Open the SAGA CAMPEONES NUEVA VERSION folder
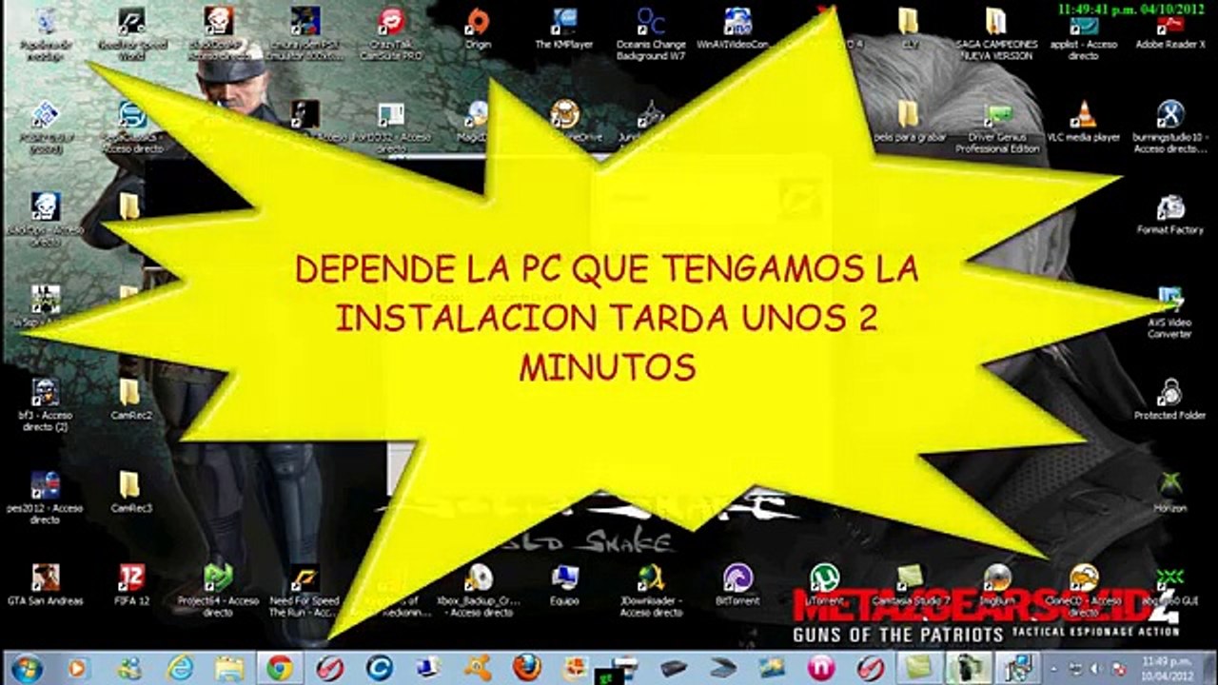Image resolution: width=1218 pixels, height=685 pixels. pyautogui.click(x=995, y=34)
